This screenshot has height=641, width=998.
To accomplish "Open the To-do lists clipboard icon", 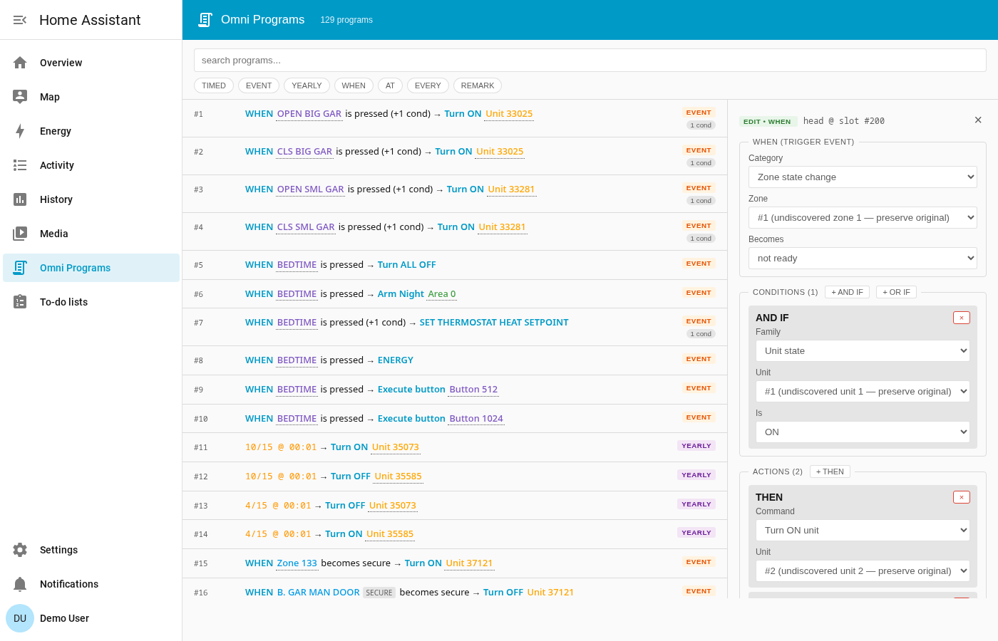I will coord(20,302).
